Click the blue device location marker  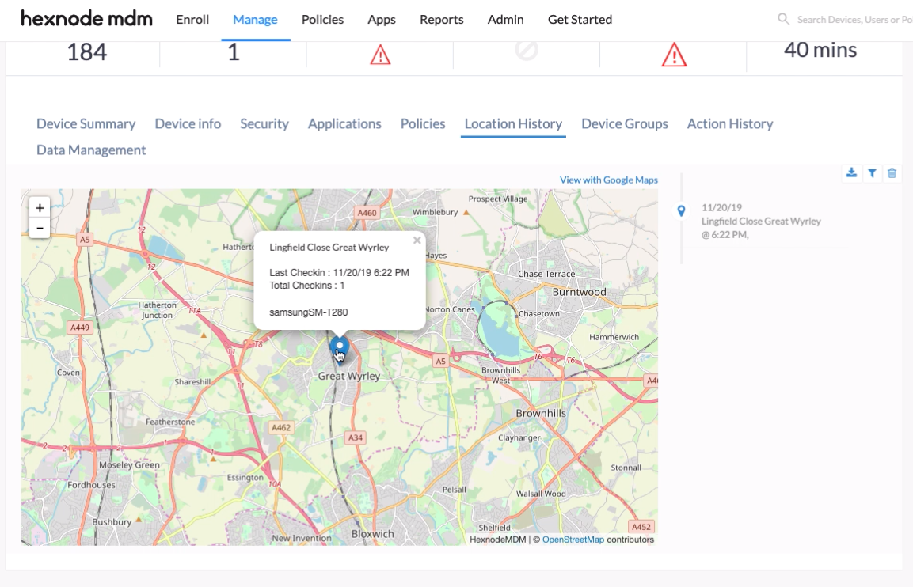340,350
